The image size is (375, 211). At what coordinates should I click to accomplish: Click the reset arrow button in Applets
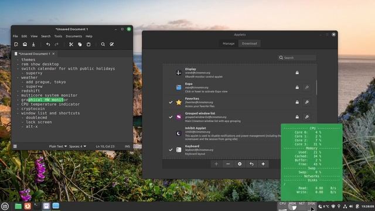251,164
